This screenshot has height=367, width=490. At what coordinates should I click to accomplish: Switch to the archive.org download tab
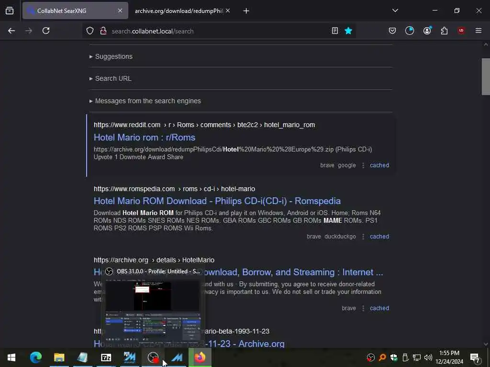coord(178,11)
